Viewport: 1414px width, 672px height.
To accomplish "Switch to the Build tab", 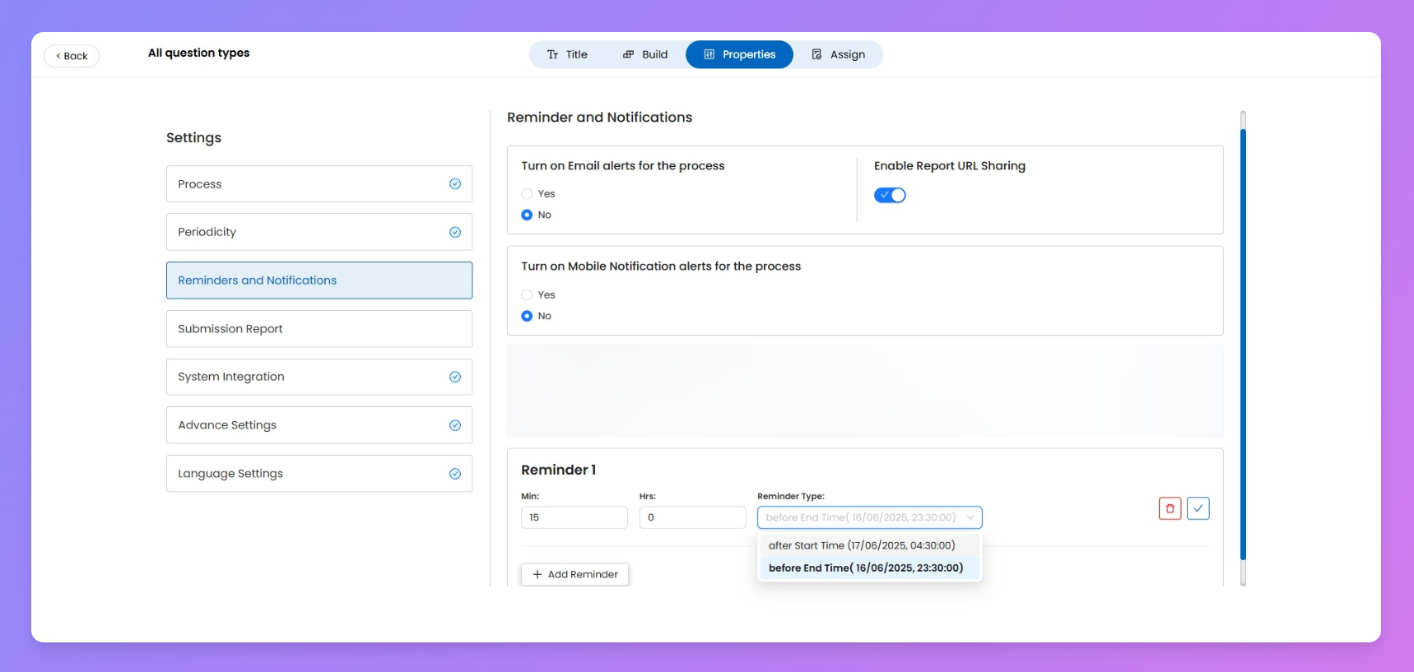I will click(645, 54).
